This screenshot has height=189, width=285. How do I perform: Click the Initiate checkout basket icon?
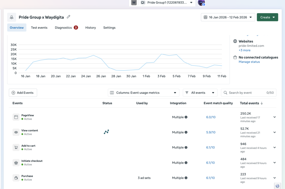point(16,163)
